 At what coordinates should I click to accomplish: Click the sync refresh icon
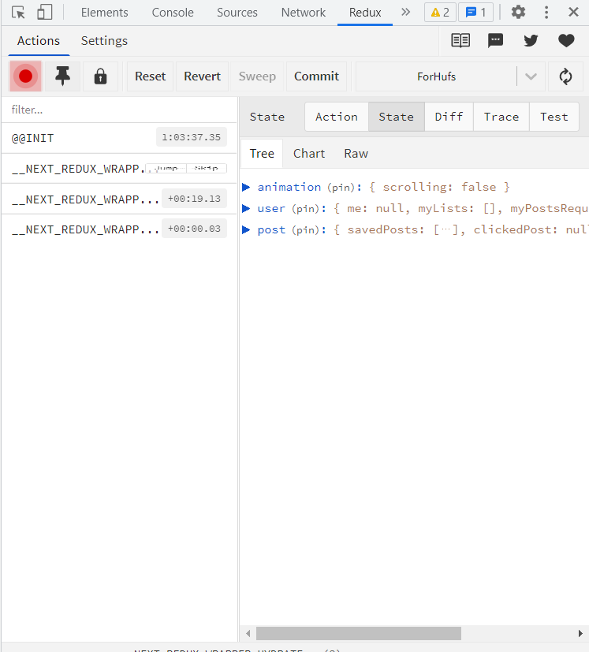[x=565, y=76]
